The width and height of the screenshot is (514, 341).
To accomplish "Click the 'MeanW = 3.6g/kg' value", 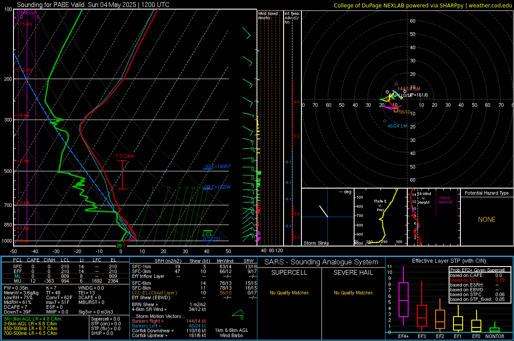I will coord(21,293).
